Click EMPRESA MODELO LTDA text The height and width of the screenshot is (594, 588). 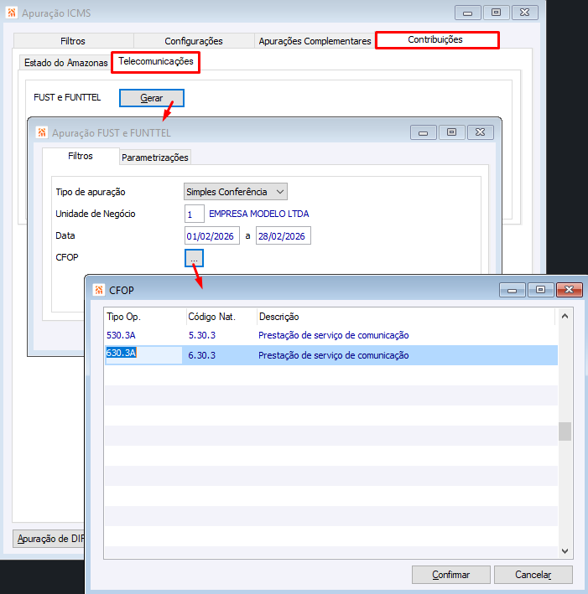click(x=258, y=214)
